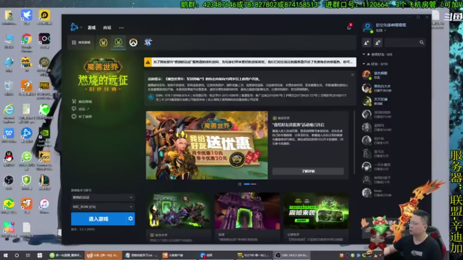Screen dimensions: 463x260
Task: Open the first news thumbnail with dragon
Action: pos(179,211)
